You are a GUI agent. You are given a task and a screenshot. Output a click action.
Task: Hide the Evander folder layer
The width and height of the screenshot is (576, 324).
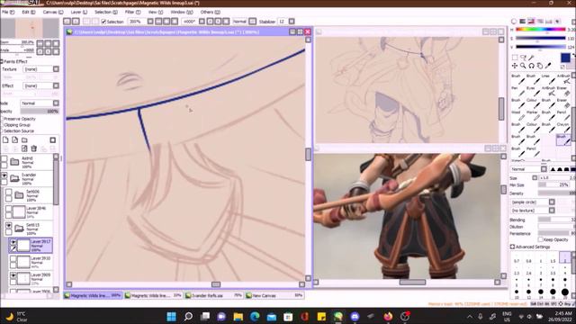point(4,175)
